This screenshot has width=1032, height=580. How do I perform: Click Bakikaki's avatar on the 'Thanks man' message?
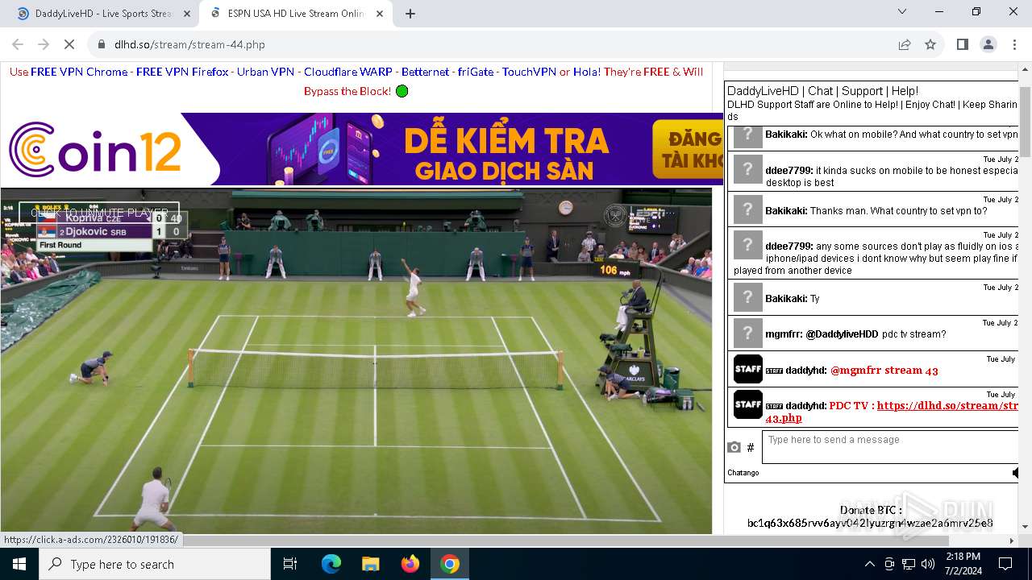pyautogui.click(x=747, y=210)
